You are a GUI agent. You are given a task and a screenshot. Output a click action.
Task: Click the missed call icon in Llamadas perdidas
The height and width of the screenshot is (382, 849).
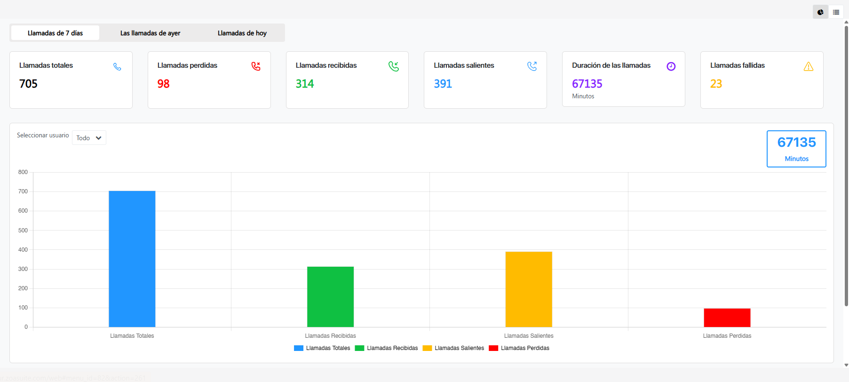(255, 66)
